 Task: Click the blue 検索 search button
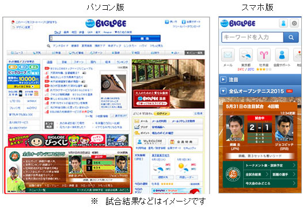(145, 39)
